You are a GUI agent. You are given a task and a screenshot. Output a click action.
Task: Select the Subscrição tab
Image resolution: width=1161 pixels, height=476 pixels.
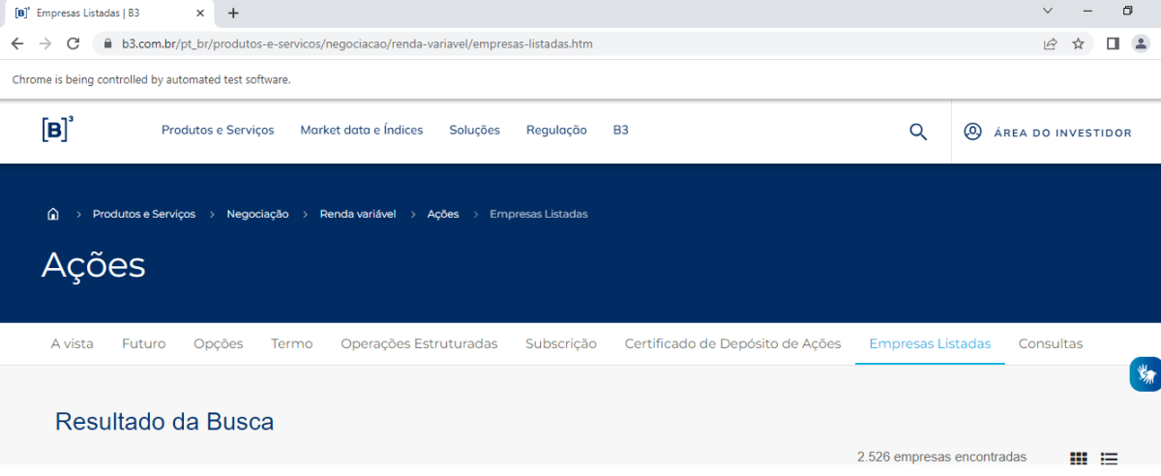pyautogui.click(x=561, y=343)
